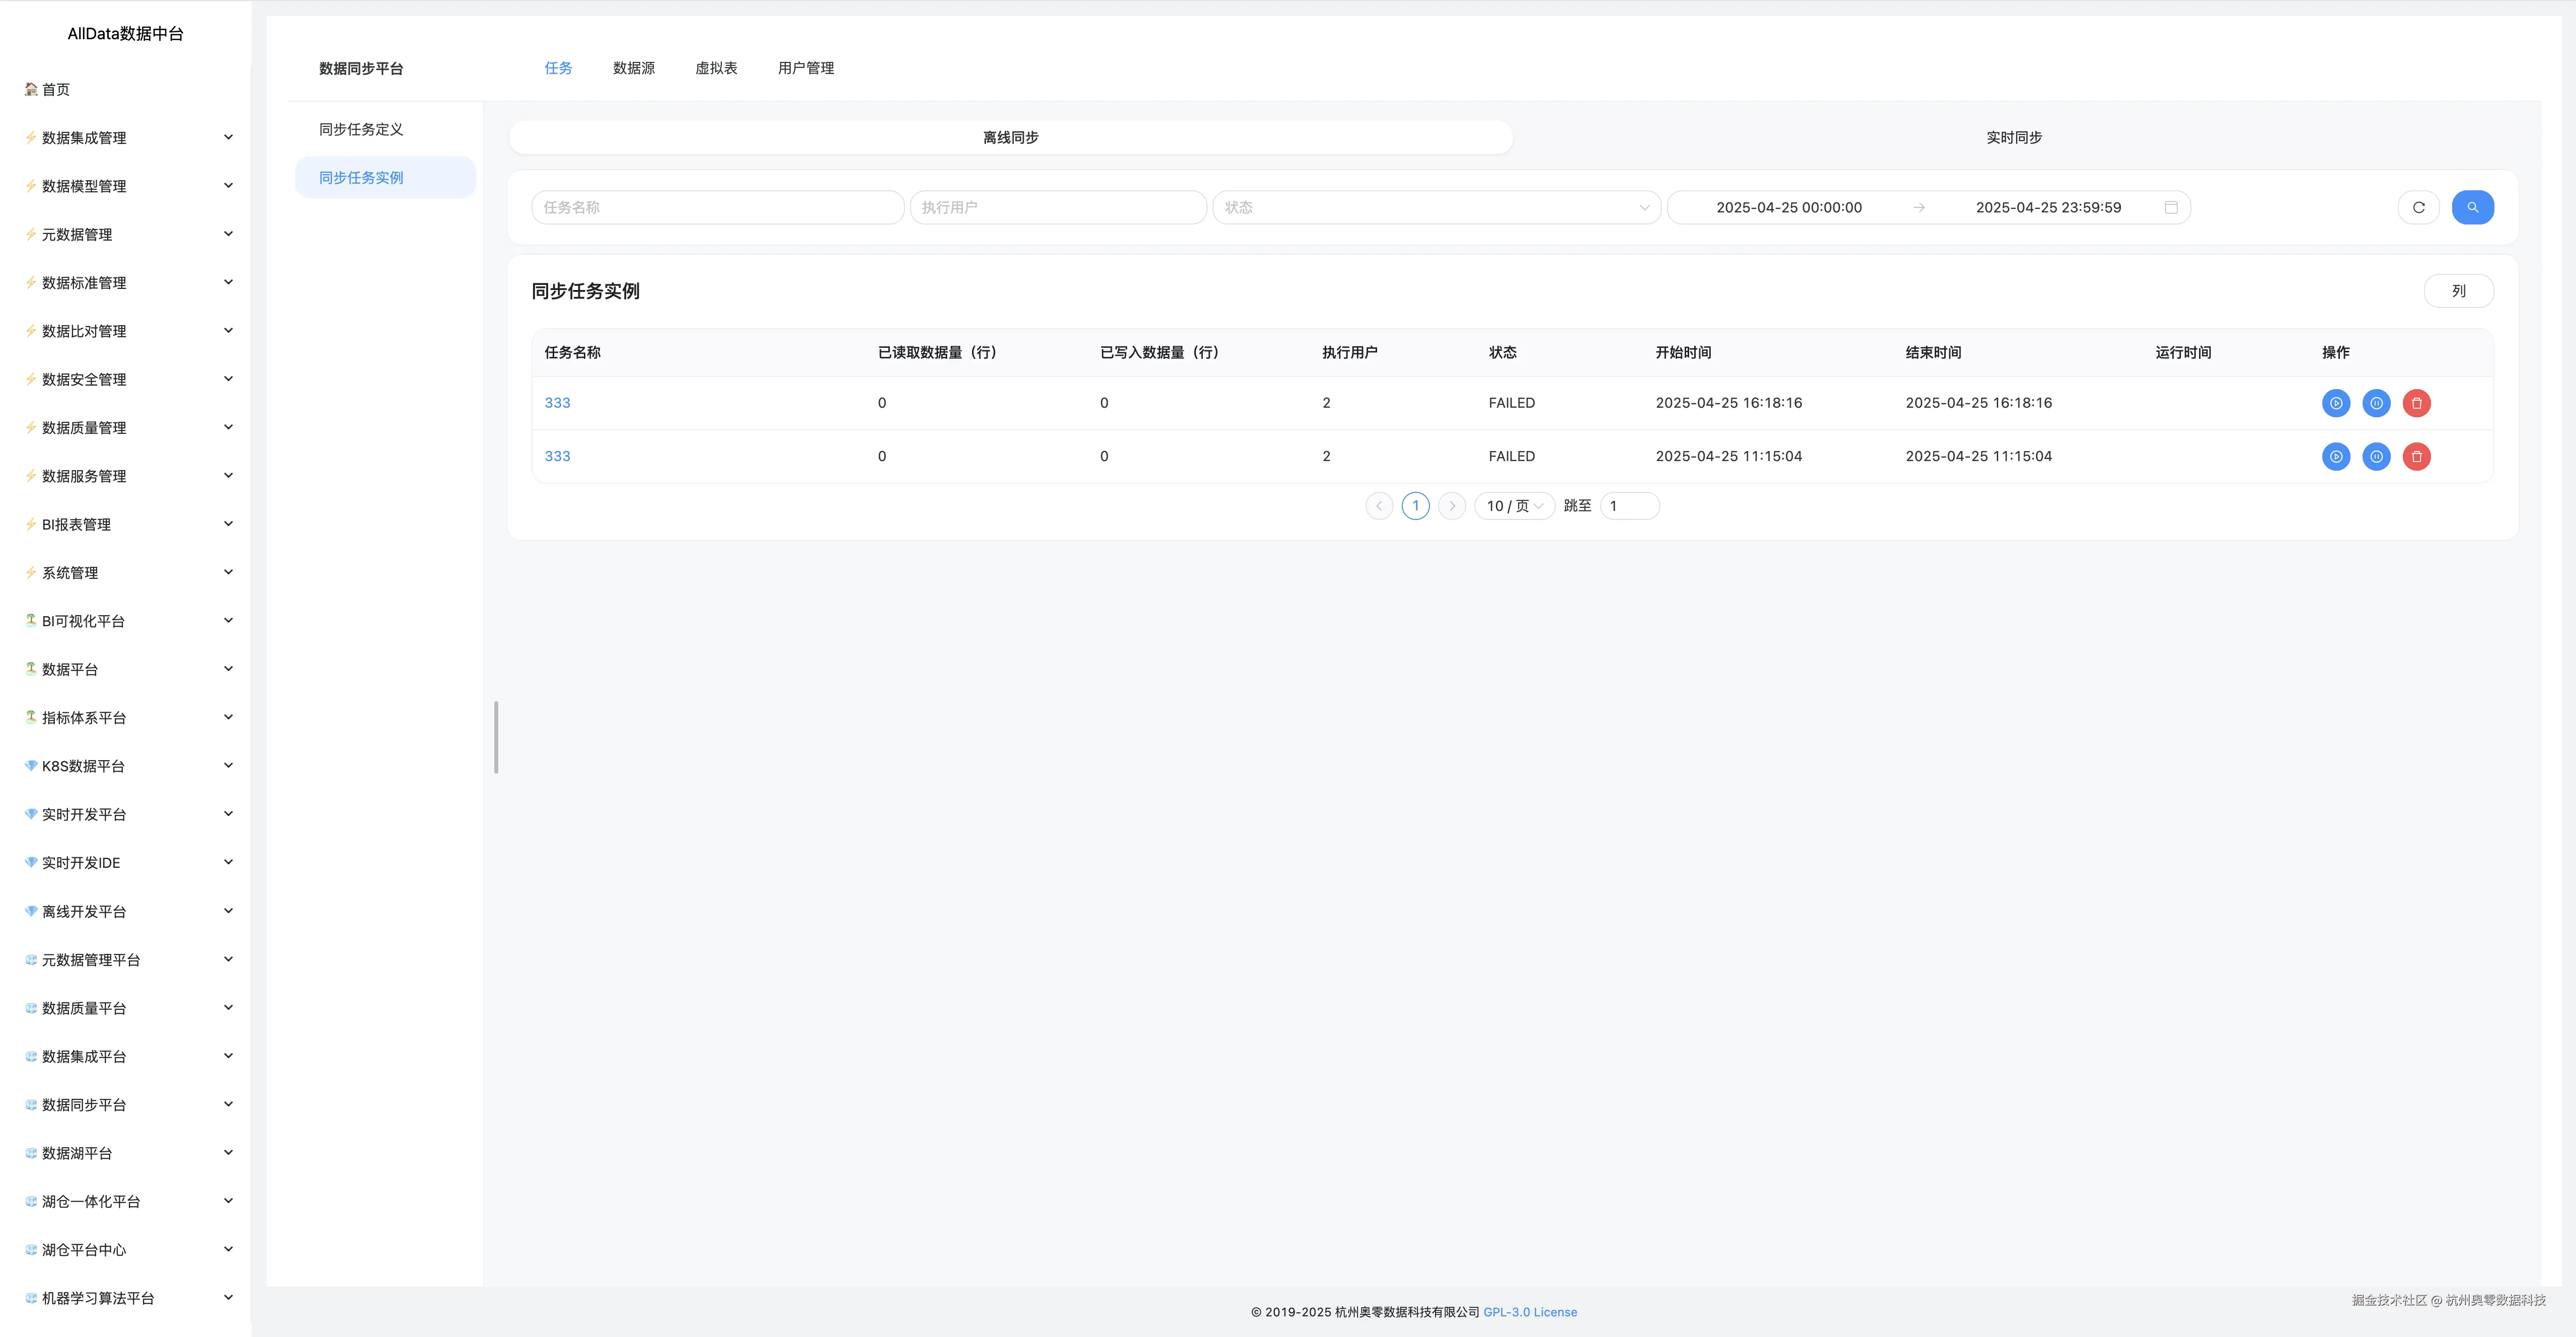The width and height of the screenshot is (2576, 1337).
Task: Open the 状态 dropdown filter
Action: coord(1436,207)
